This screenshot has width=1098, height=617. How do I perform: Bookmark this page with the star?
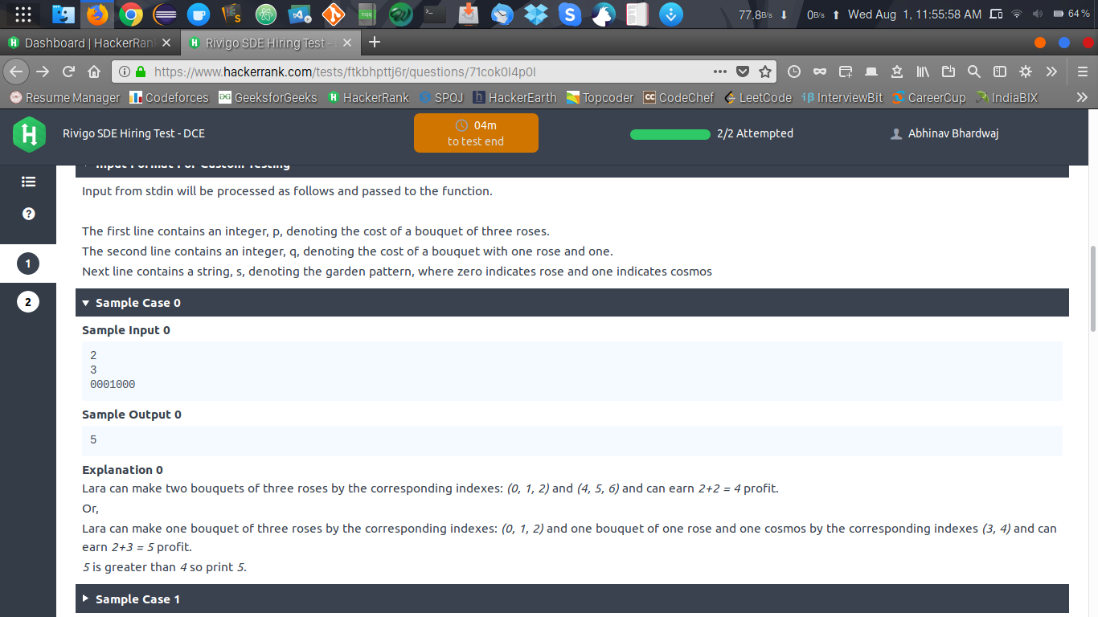[765, 72]
